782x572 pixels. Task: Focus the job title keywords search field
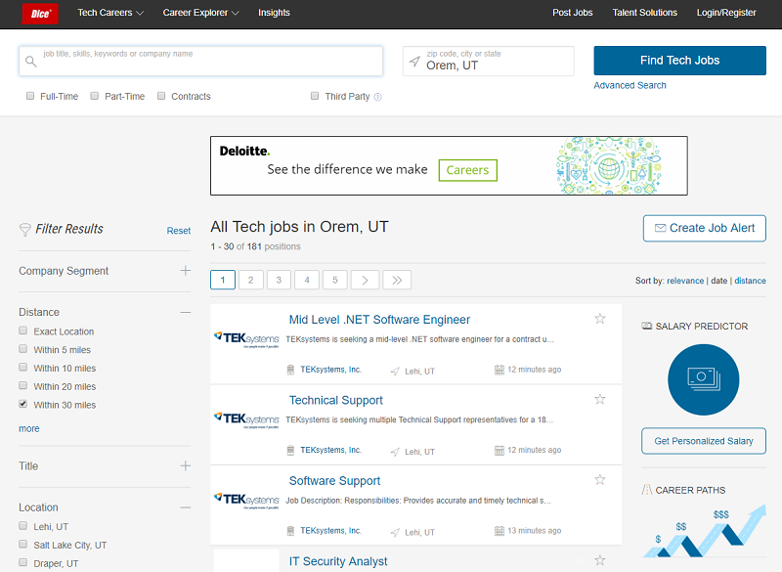point(205,61)
